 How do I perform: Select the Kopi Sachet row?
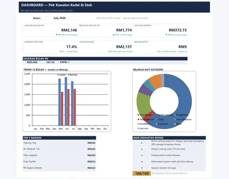click(x=59, y=161)
